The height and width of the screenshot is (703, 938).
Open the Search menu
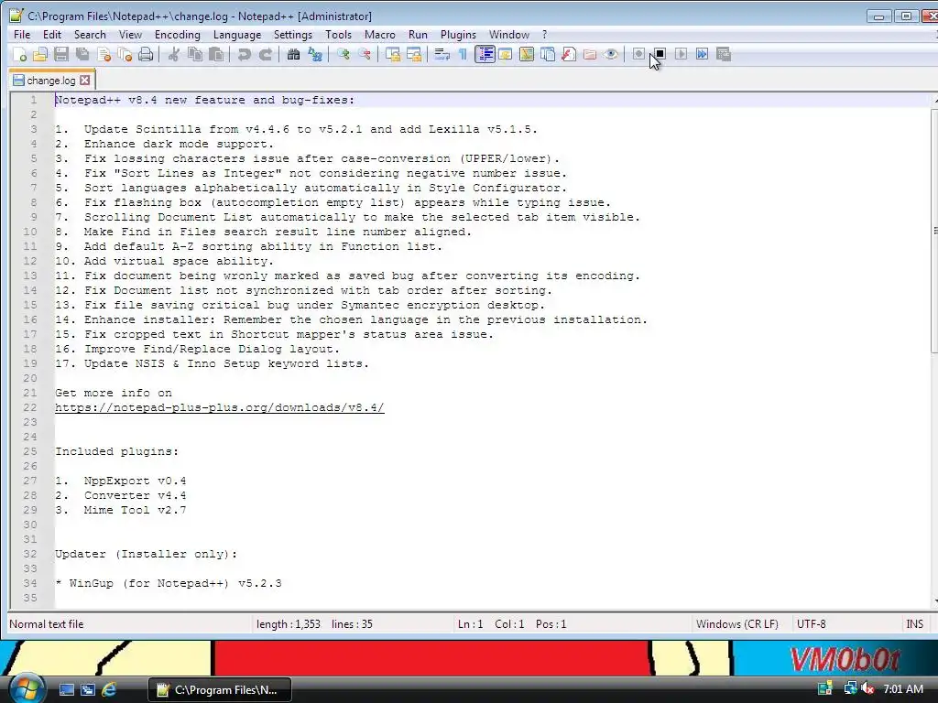(x=90, y=35)
